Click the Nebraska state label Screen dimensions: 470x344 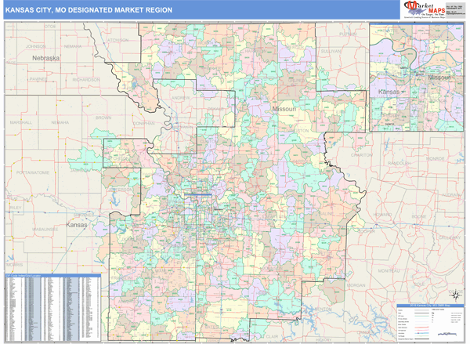[46, 58]
